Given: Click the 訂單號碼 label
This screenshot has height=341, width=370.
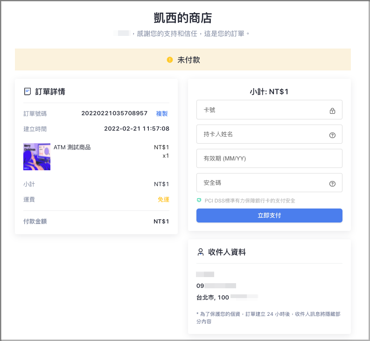Looking at the screenshot, I should (x=35, y=114).
